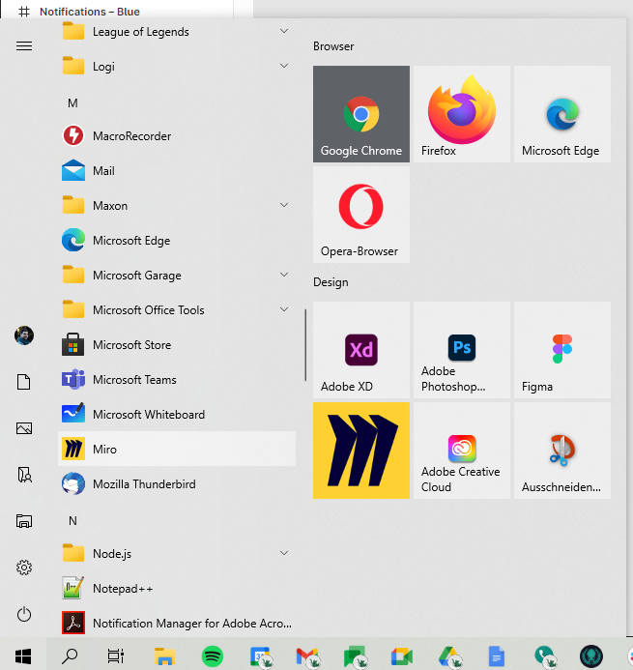The width and height of the screenshot is (633, 670).
Task: Click the large yellow Miro tile
Action: [x=360, y=451]
